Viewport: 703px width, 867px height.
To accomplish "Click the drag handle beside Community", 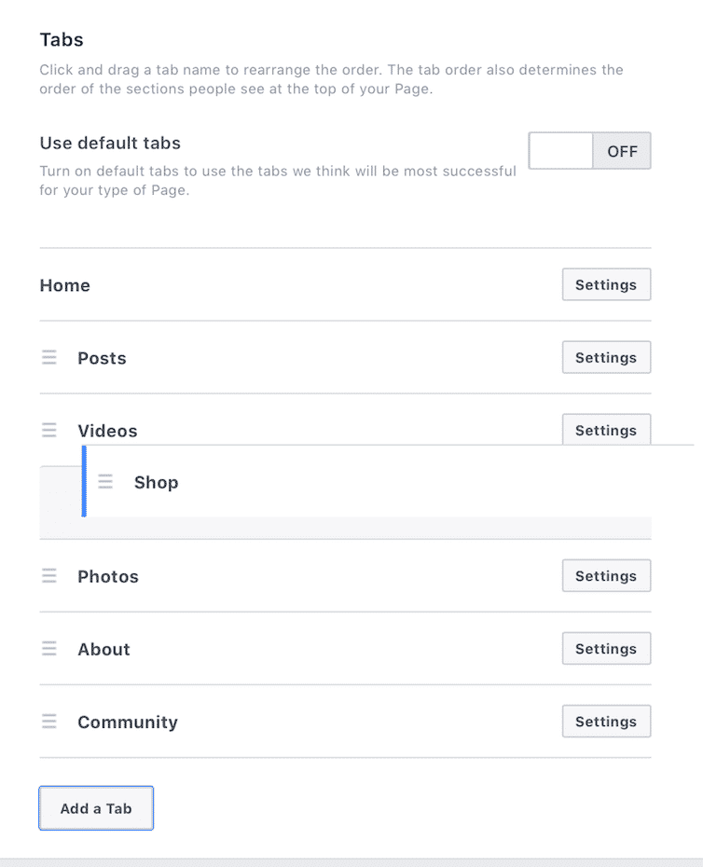I will pyautogui.click(x=49, y=722).
